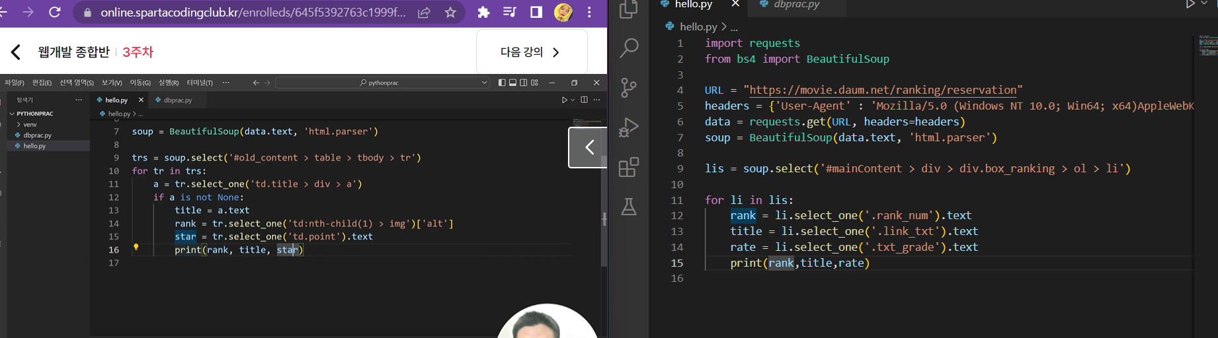Click instructor webcam thumbnail
The image size is (1218, 338).
pos(548,321)
